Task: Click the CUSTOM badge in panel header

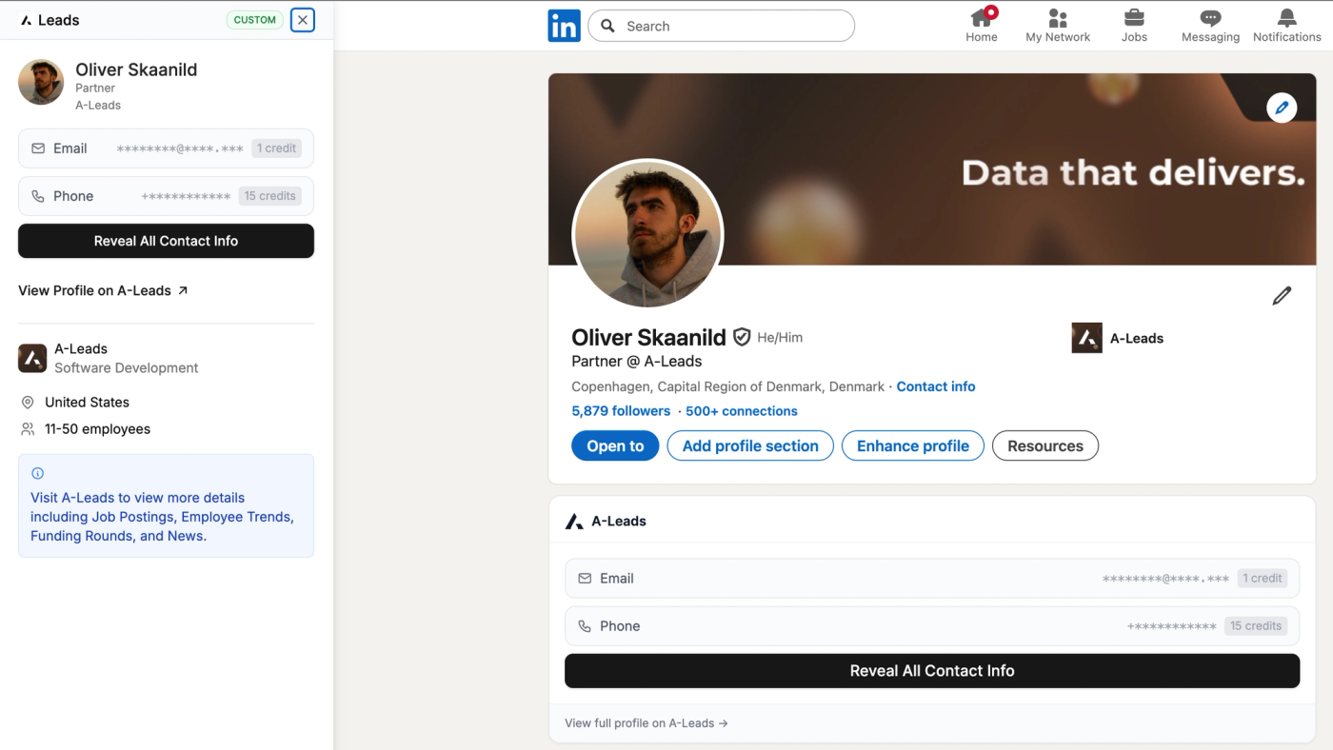Action: coord(255,20)
